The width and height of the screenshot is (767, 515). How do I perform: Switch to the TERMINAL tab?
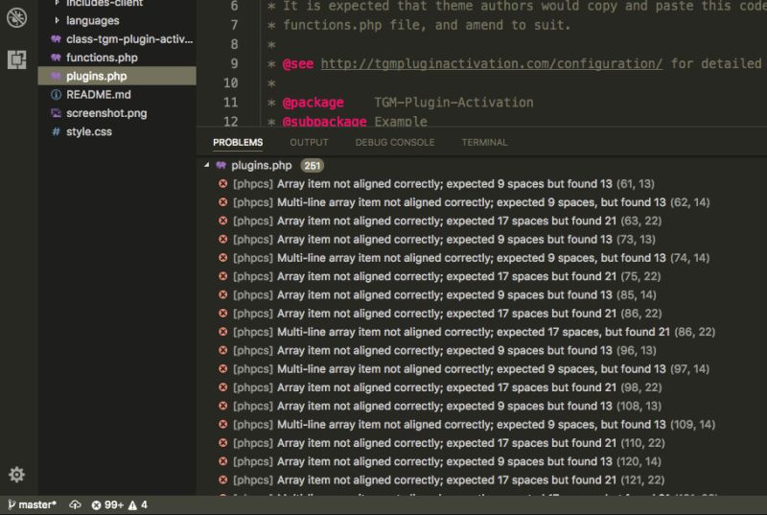tap(484, 142)
